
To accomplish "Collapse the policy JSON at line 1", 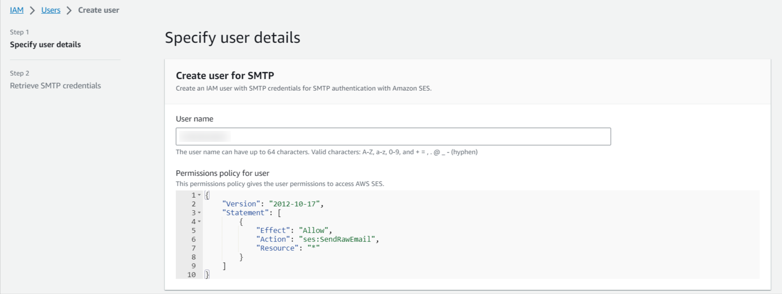I will click(199, 195).
